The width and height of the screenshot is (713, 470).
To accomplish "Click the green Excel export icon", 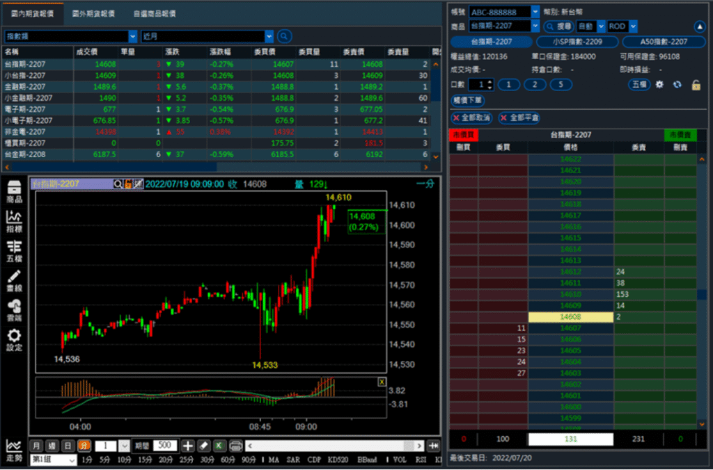I will (x=219, y=446).
